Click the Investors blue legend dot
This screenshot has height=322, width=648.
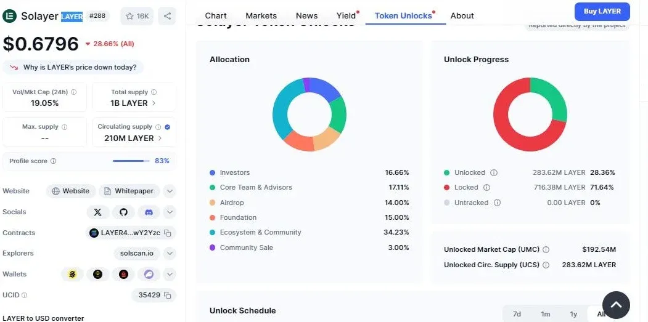tap(213, 172)
